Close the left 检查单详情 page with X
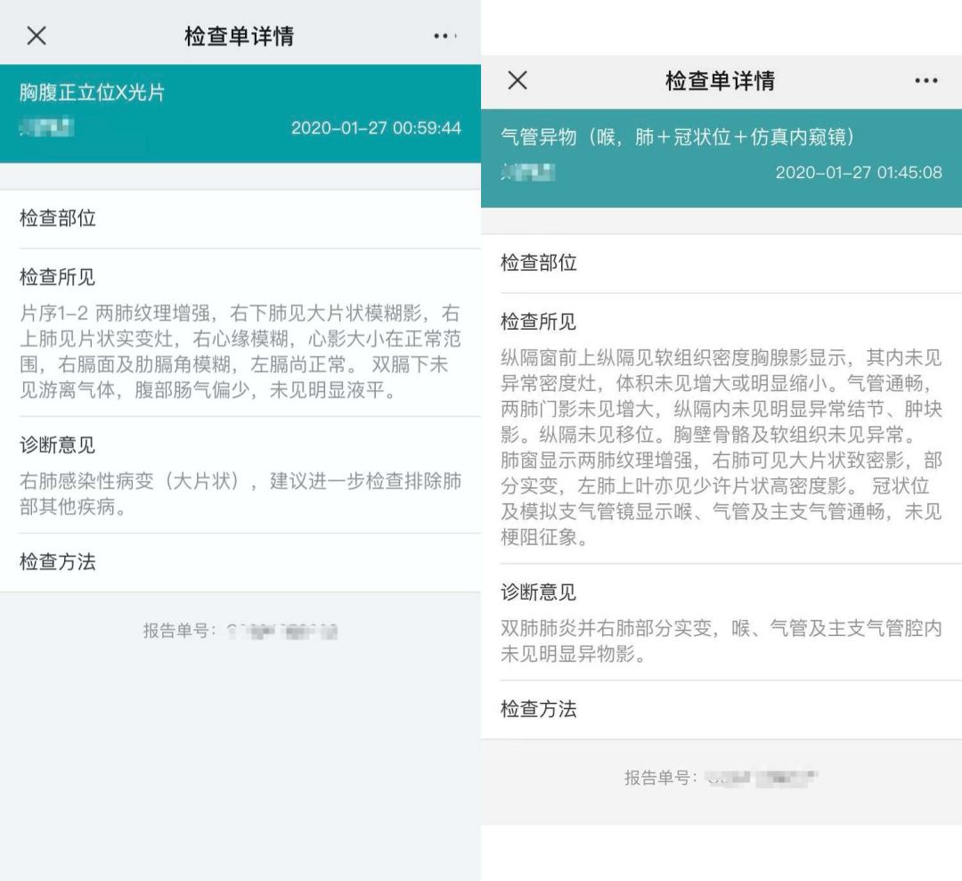This screenshot has width=962, height=881. point(37,36)
